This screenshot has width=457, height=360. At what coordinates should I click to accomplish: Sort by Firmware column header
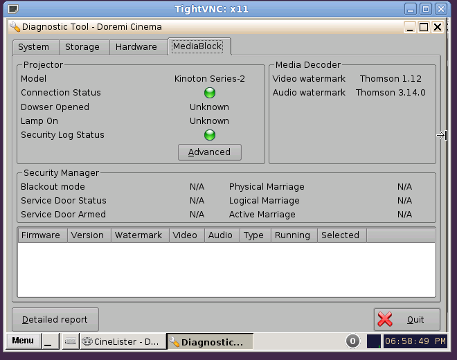click(43, 235)
